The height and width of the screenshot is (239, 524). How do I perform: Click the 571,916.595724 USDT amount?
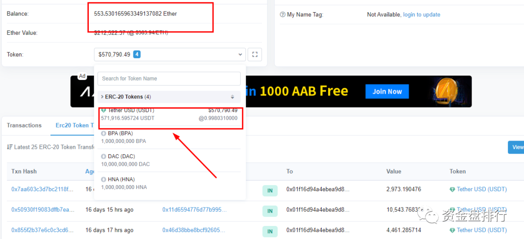click(128, 118)
